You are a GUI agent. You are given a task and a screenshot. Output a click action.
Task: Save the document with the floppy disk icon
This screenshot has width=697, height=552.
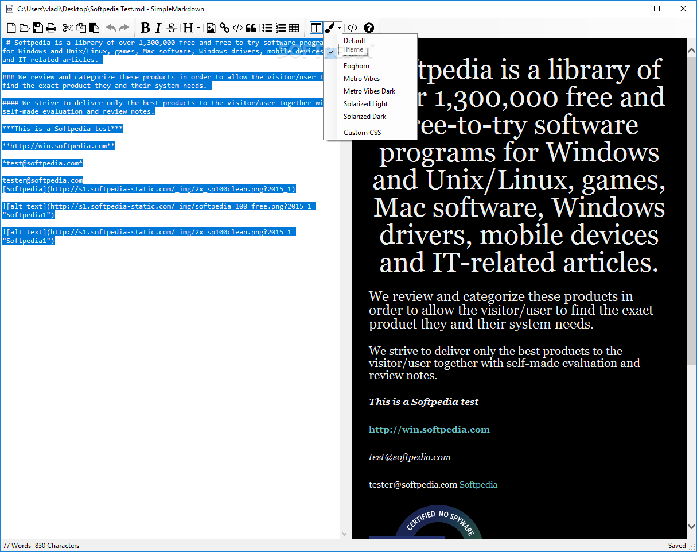[x=38, y=28]
